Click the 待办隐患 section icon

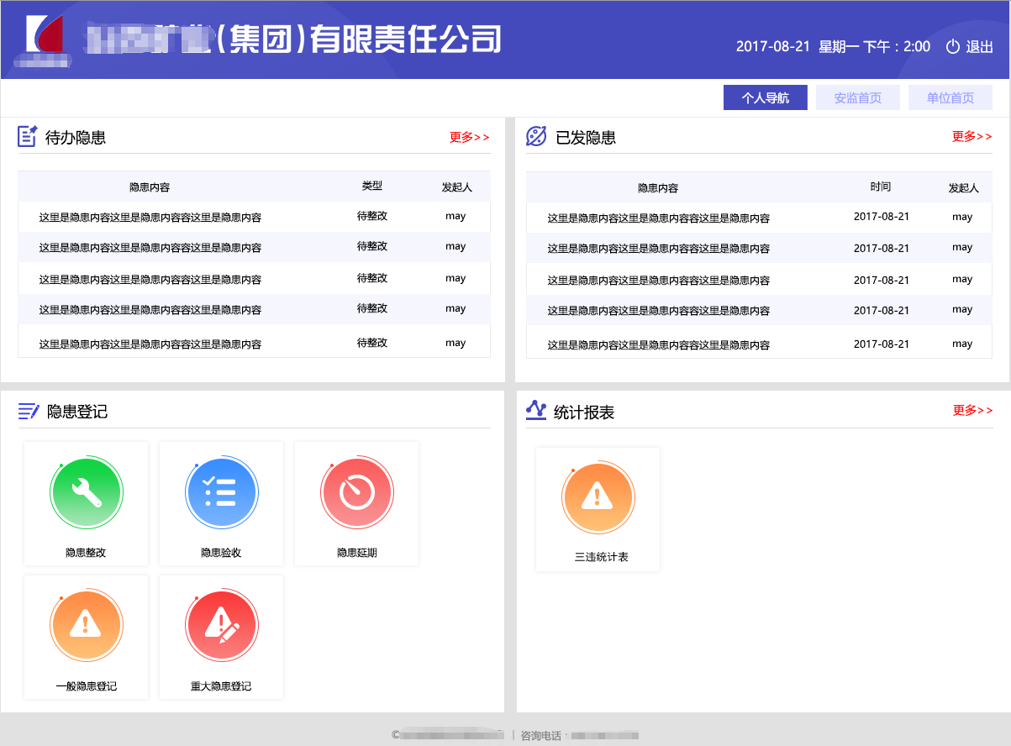28,136
